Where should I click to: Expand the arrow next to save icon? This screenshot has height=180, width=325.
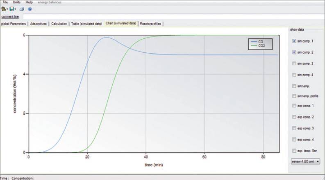(x=16, y=9)
